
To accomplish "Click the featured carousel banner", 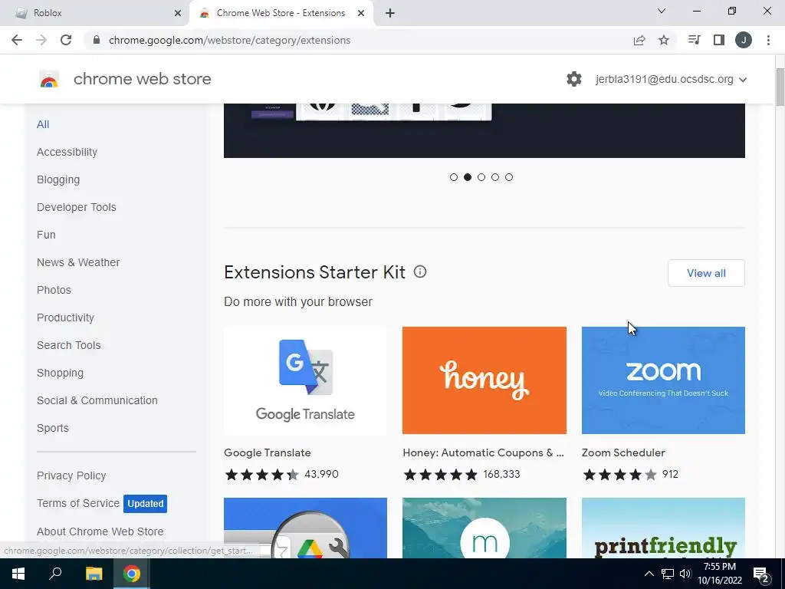I will 484,130.
